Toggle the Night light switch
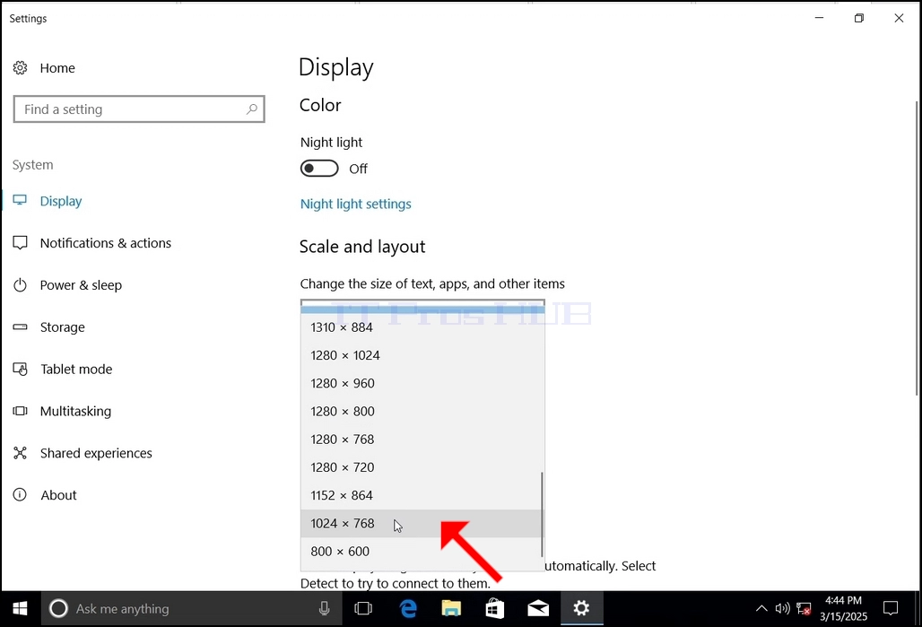922x627 pixels. point(319,169)
